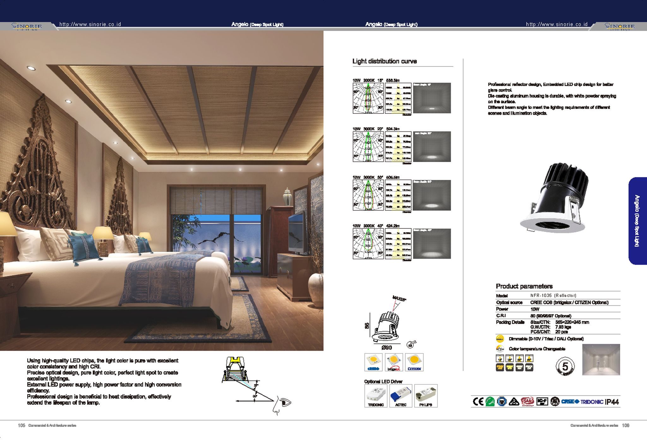Select the Philips LED driver thumbnail
The width and height of the screenshot is (647, 442).
[426, 396]
